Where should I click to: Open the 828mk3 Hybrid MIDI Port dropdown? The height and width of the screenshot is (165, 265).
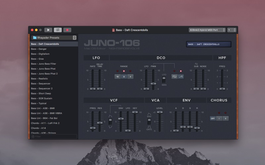coord(207,30)
